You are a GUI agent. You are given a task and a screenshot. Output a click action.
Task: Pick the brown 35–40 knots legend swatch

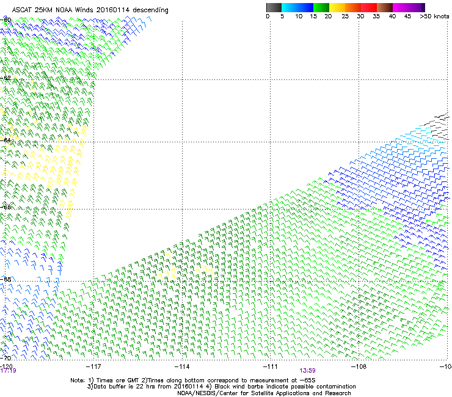pyautogui.click(x=385, y=7)
